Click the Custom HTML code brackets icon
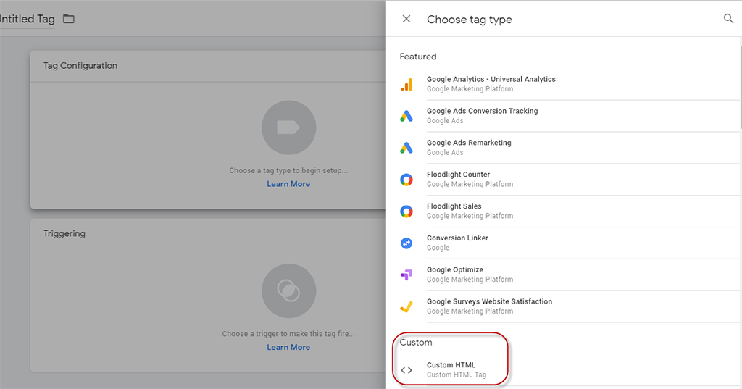Viewport: 742px width, 389px height. (407, 370)
